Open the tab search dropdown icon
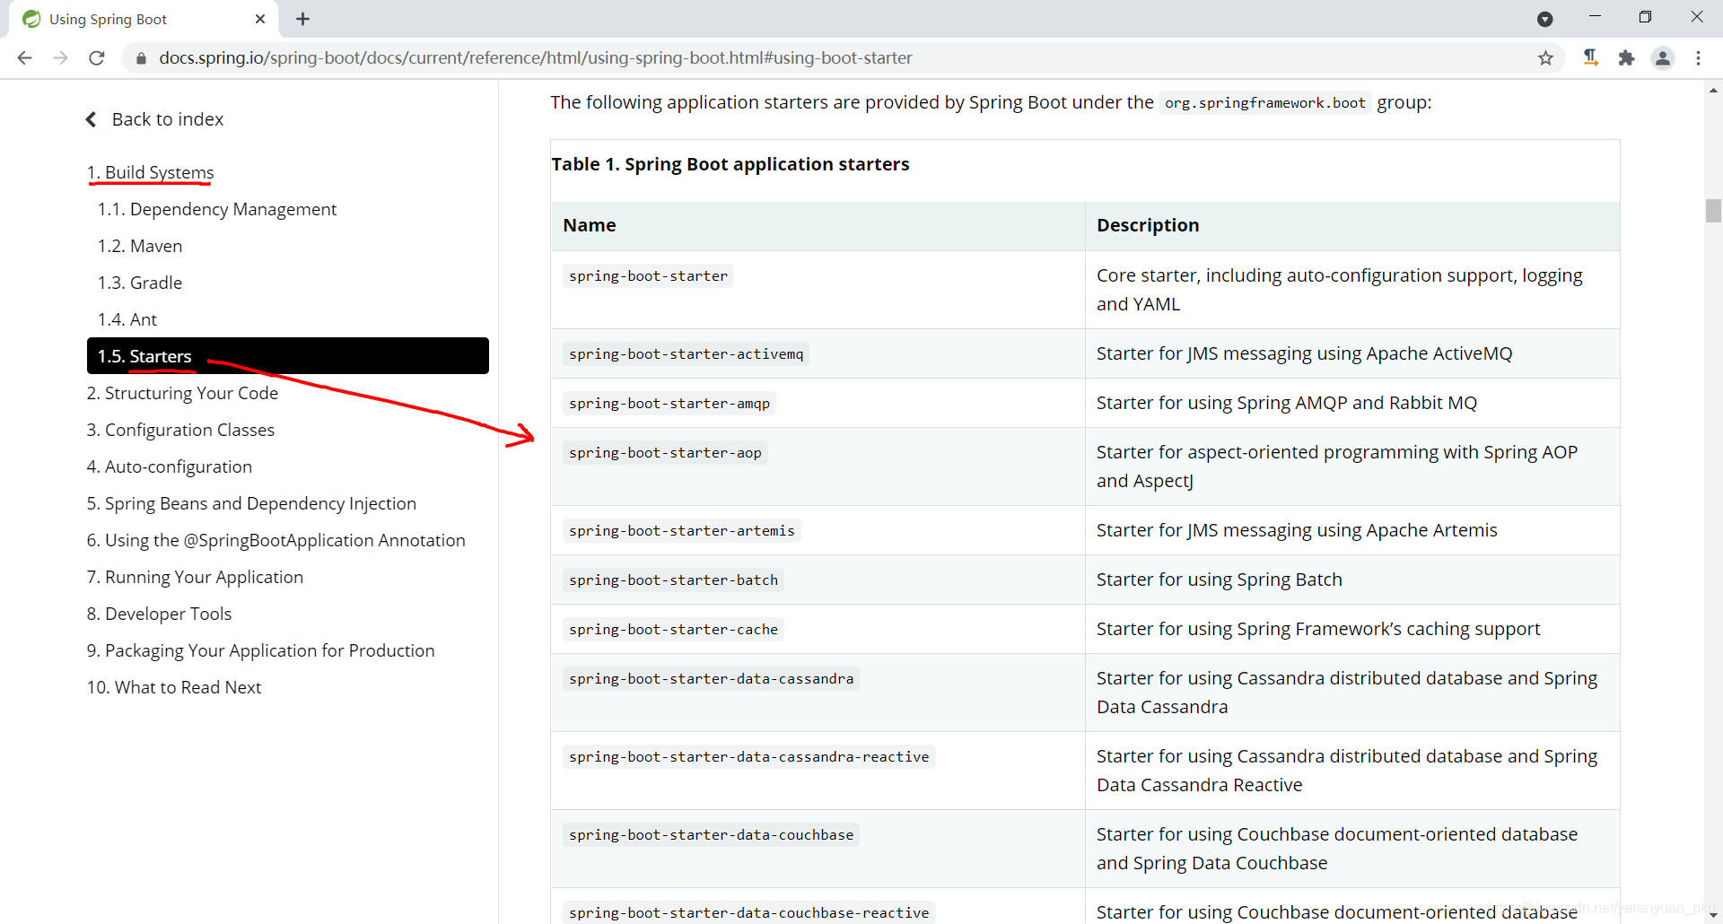1723x924 pixels. coord(1544,19)
